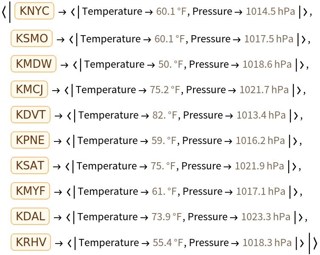Click the 50. °F temperature value
Viewport: 320px width, 255px height.
coord(172,65)
